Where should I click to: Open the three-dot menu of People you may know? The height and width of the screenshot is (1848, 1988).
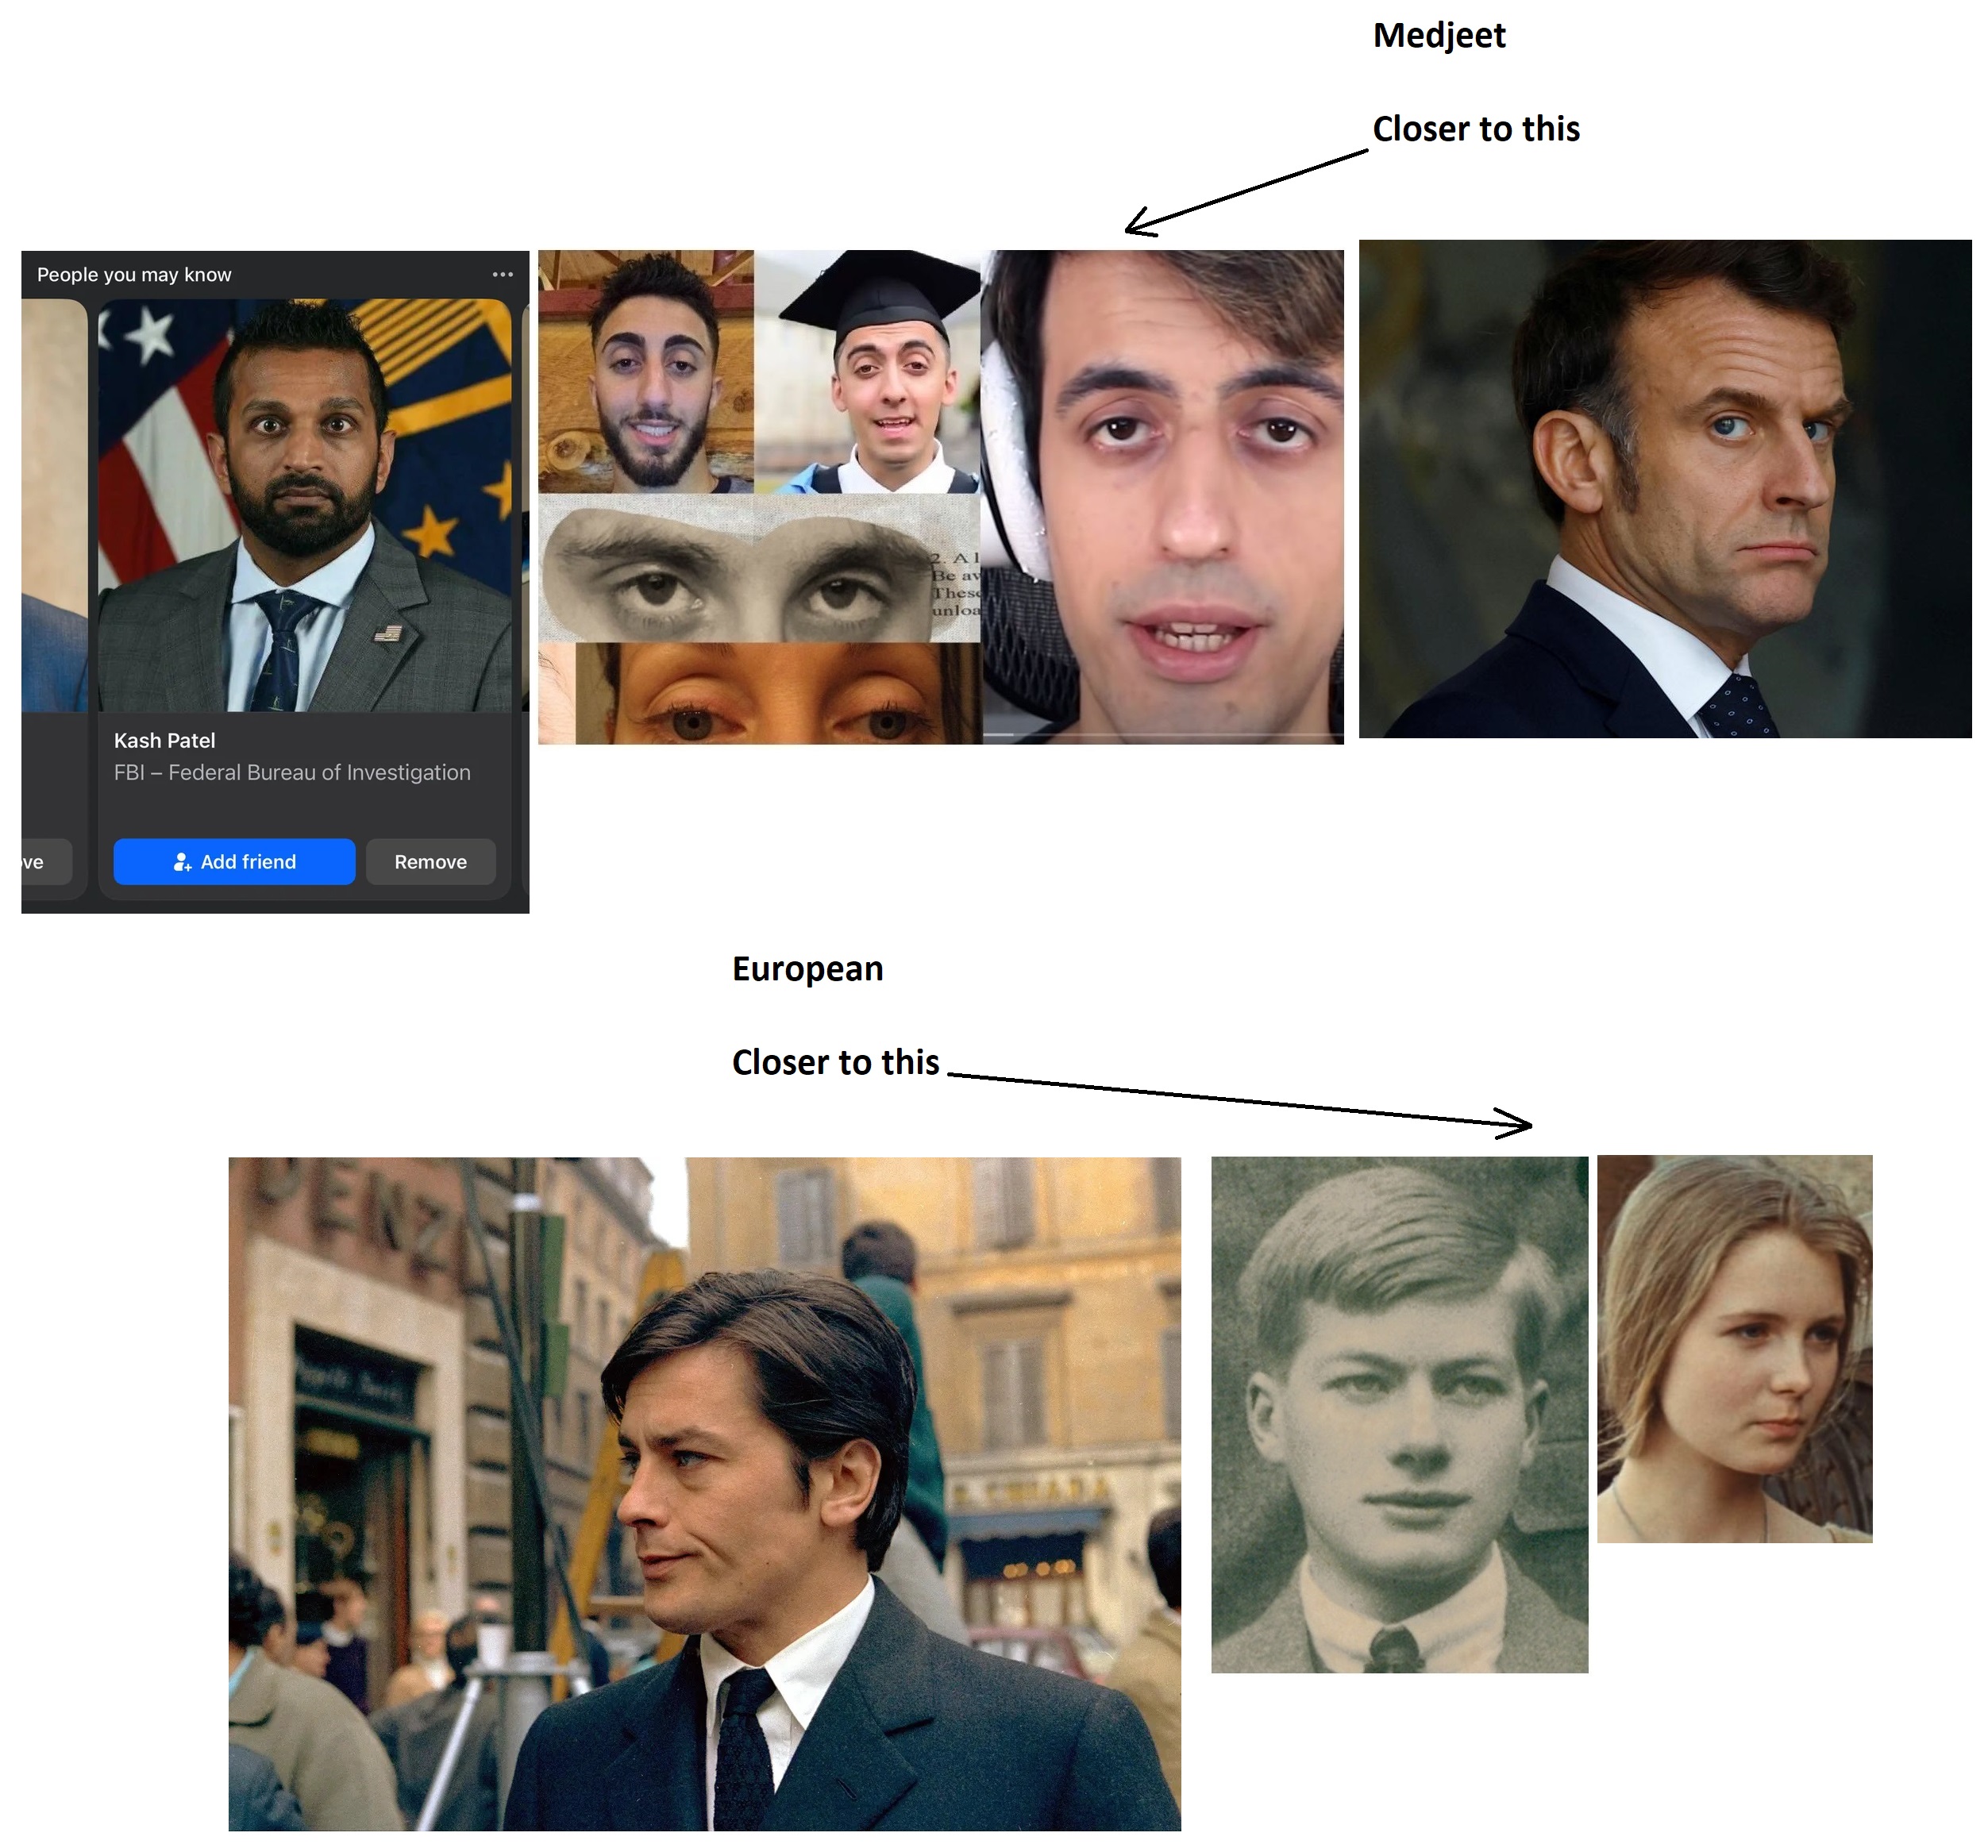tap(502, 274)
